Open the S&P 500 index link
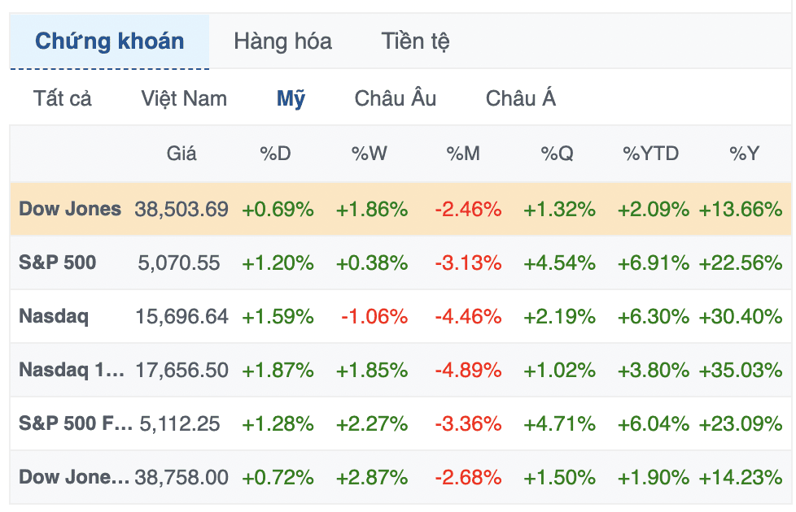 pyautogui.click(x=57, y=263)
